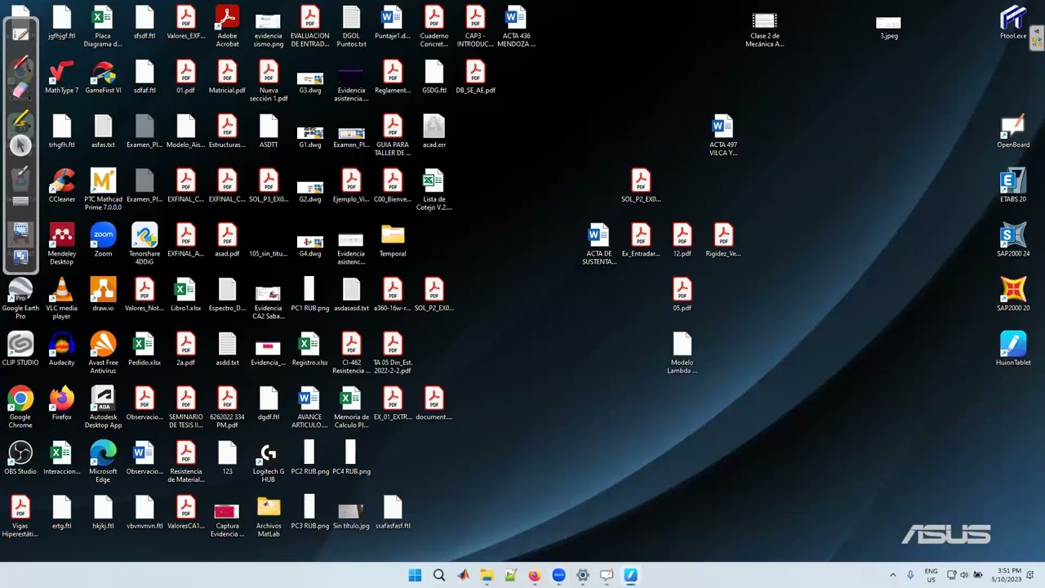Click the taskbar Search magnifier

click(439, 575)
